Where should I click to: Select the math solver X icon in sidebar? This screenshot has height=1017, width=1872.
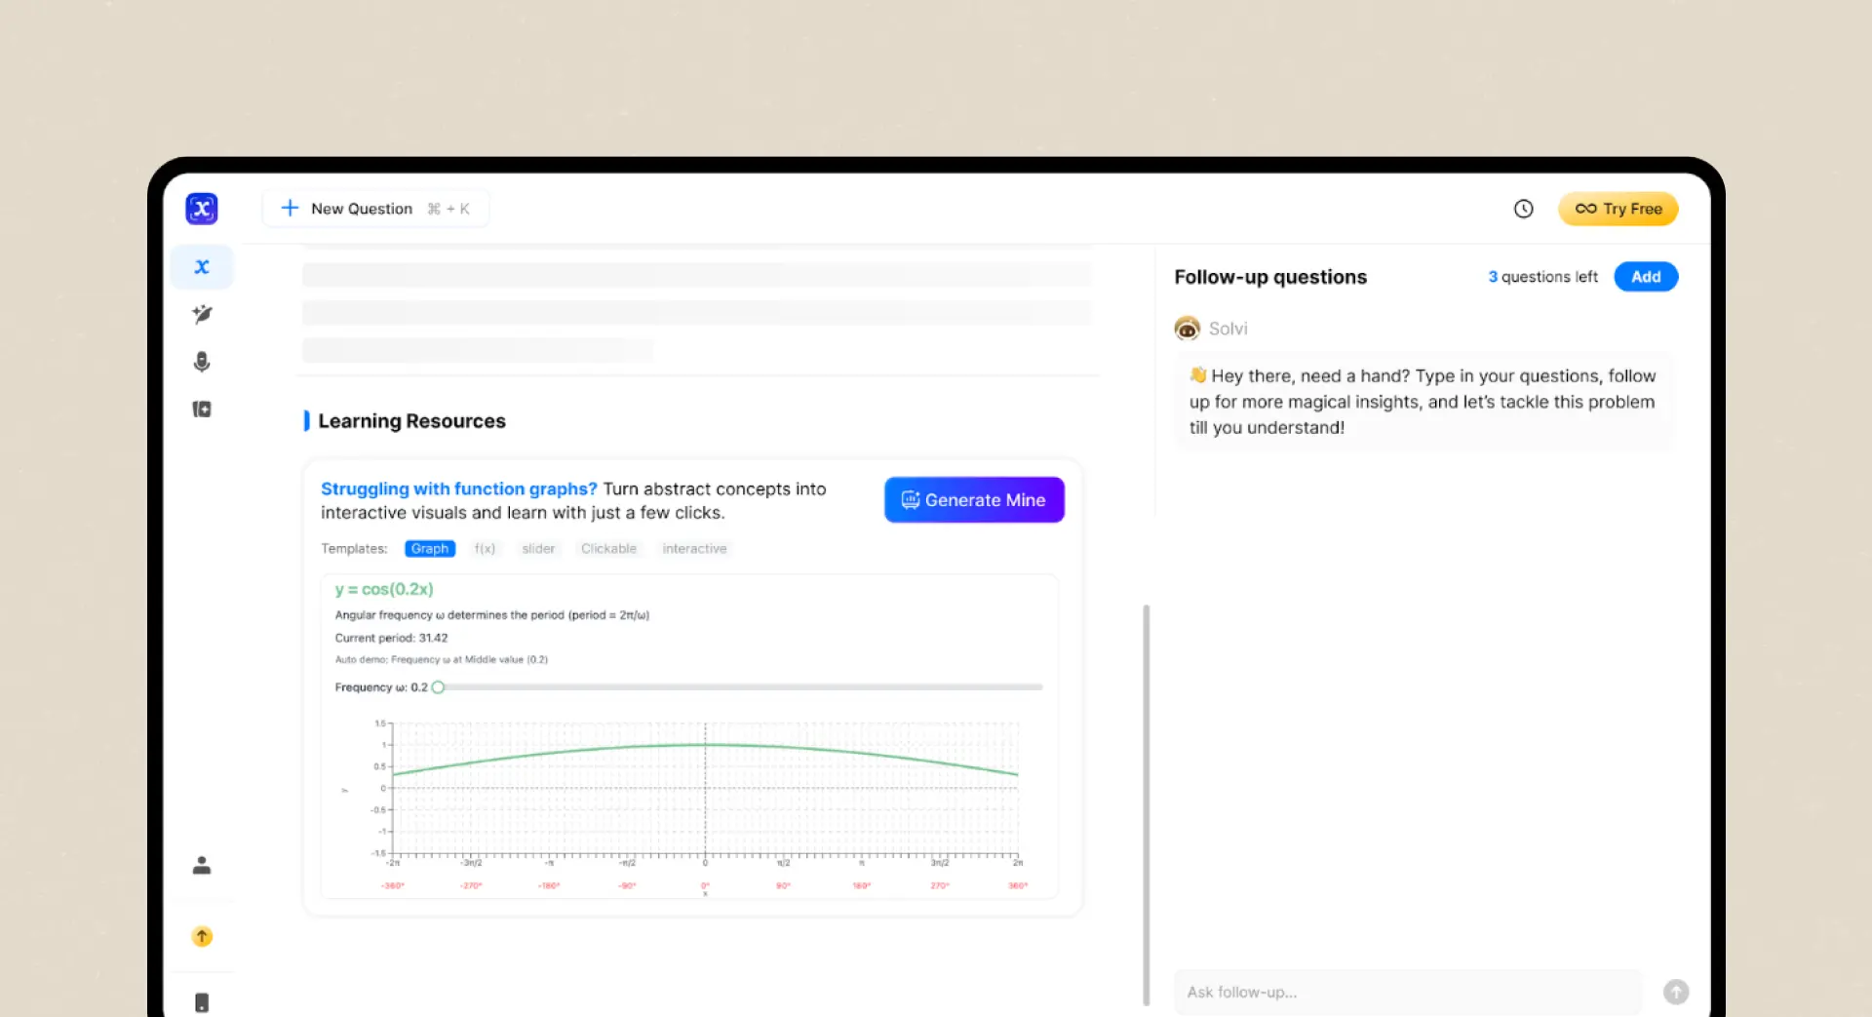202,266
